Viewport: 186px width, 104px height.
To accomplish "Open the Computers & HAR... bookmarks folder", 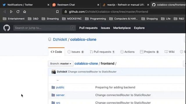I will click(x=124, y=18).
